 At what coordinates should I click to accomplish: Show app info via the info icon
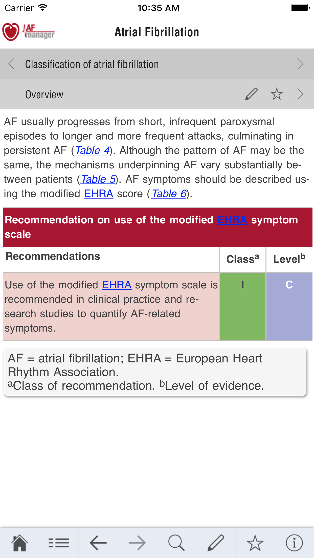[294, 543]
